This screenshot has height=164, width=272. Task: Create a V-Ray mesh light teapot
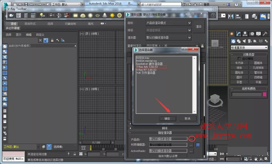click(x=97, y=16)
